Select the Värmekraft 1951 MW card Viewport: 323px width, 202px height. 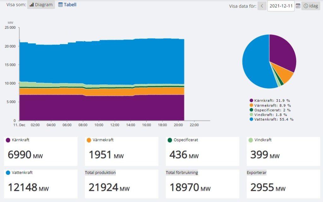tap(121, 151)
